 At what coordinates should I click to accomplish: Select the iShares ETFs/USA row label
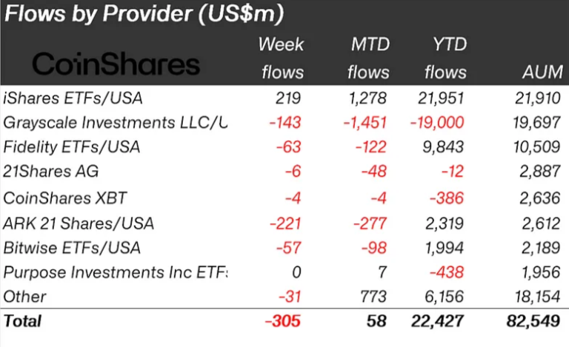pos(73,97)
